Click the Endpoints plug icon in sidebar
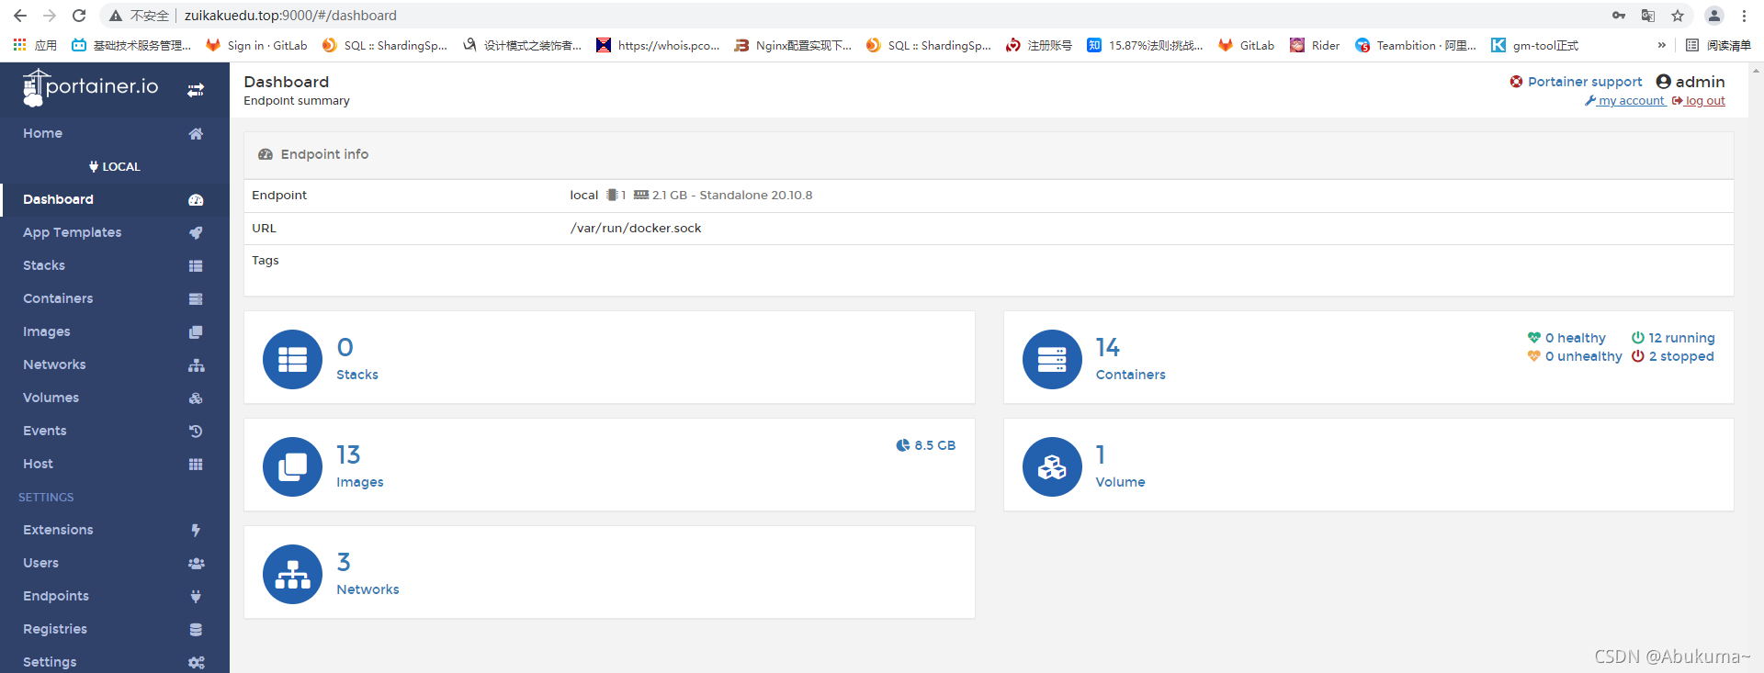The width and height of the screenshot is (1764, 673). pos(196,597)
